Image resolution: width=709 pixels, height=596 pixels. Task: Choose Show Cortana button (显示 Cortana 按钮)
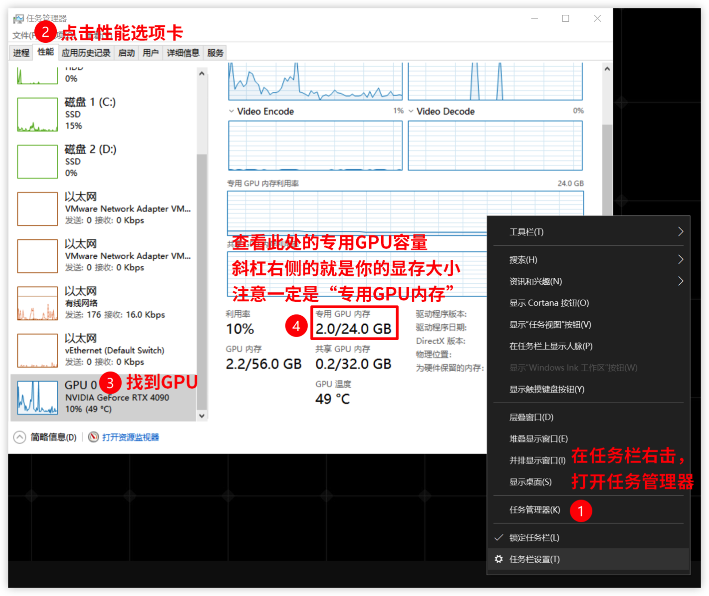(x=588, y=303)
